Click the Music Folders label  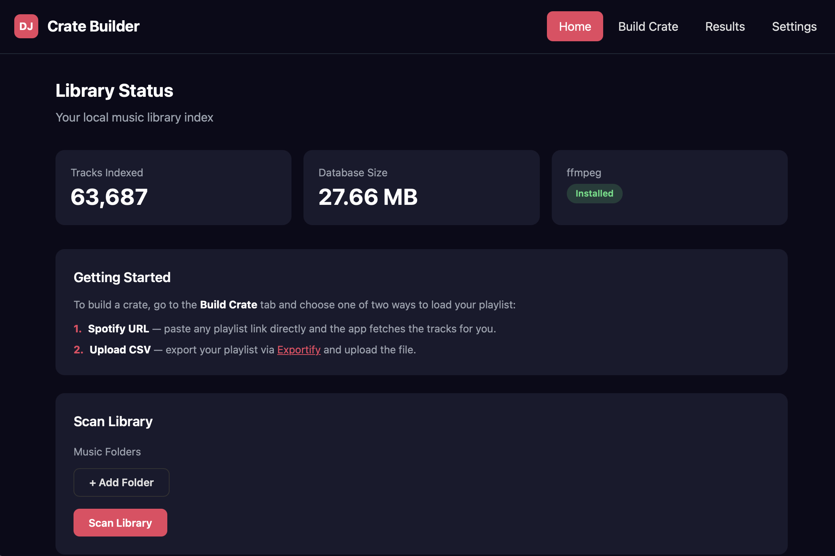click(x=107, y=452)
